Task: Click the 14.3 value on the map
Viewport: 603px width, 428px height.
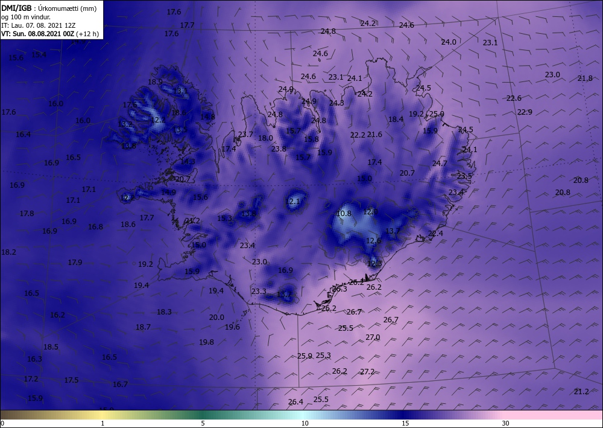Action: tap(188, 162)
